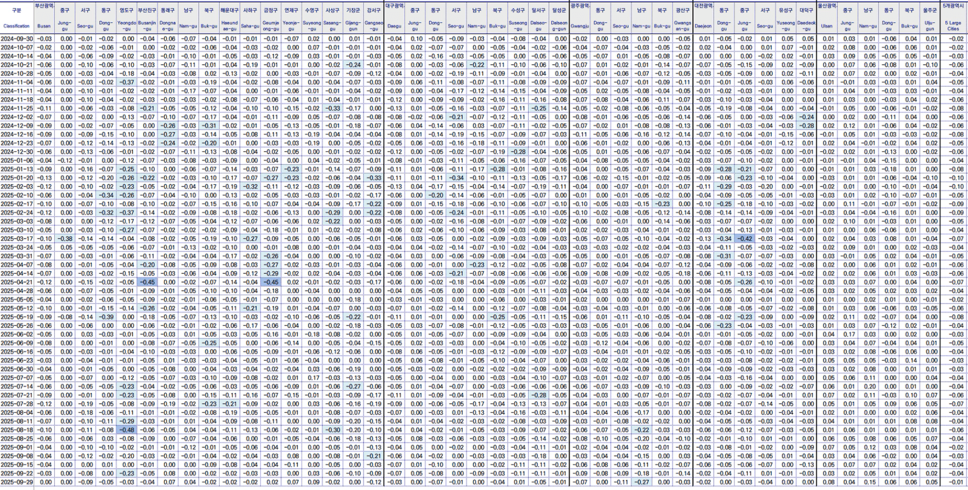Select the Ulsan column header
The image size is (968, 490).
coord(827,26)
